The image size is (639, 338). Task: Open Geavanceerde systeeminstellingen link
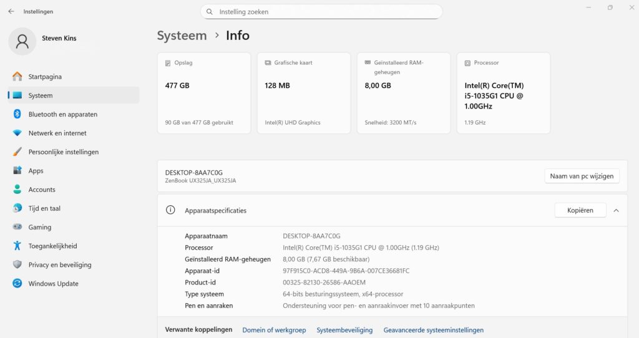coord(433,330)
